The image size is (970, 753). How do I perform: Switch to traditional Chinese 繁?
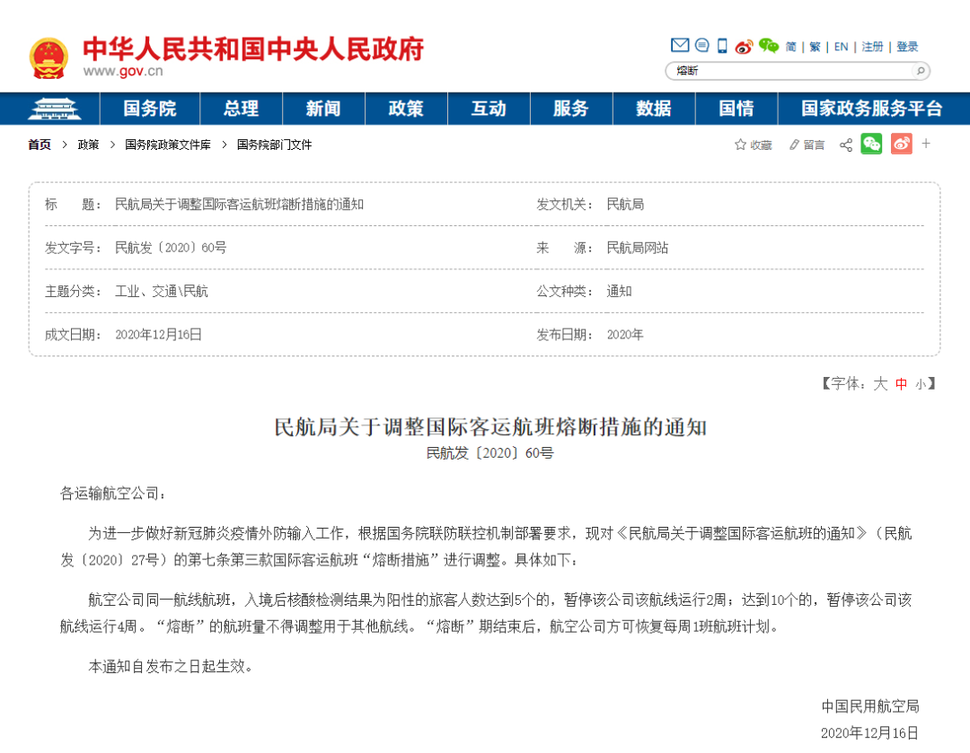[815, 47]
